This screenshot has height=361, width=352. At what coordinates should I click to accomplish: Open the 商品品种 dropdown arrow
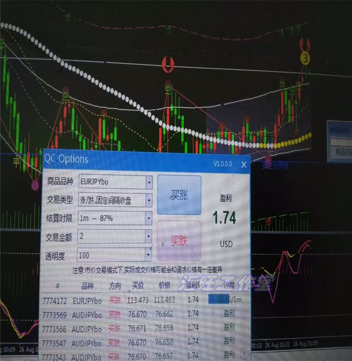click(x=149, y=182)
